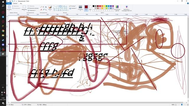Expand the Brushes (Кисти) dropdown arrow
Image resolution: width=189 pixels, height=106 pixels.
(x=50, y=11)
